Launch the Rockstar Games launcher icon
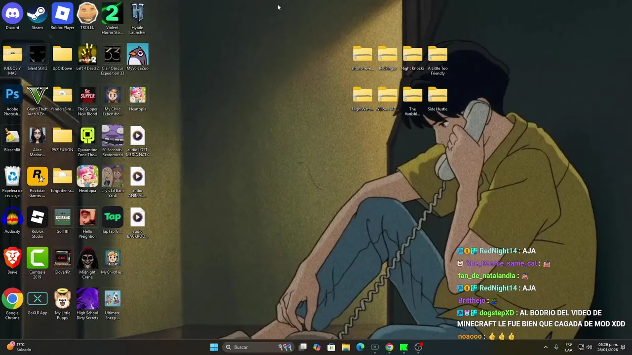Image resolution: width=632 pixels, height=355 pixels. pos(38,182)
